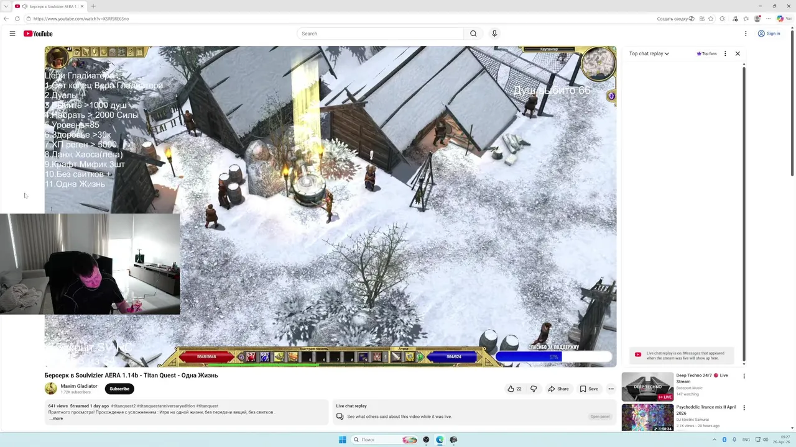
Task: Open YouTube settings three-dot menu near Sign in
Action: click(x=746, y=34)
